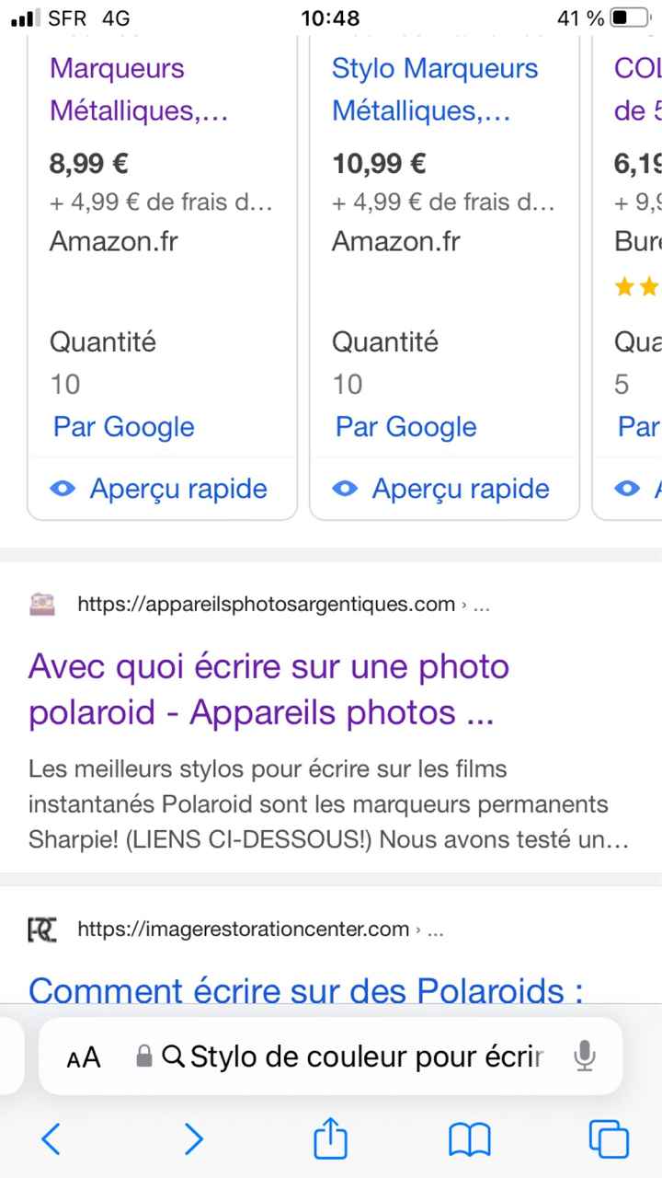Open Aperçu rapide for the 10,99 € markers
Viewport: 662px width, 1178px height.
tap(442, 489)
